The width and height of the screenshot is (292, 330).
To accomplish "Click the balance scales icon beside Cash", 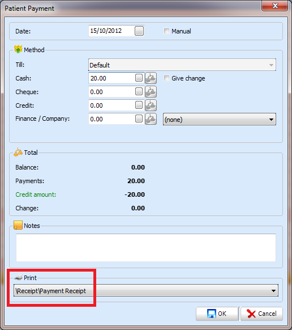I will point(151,78).
